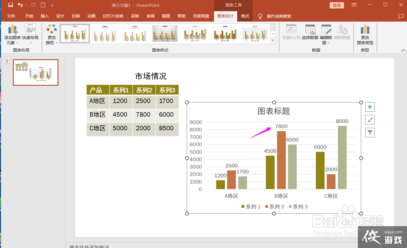Select the fifth chart style thumbnail
Viewport: 407px width, 248px height.
coord(195,33)
